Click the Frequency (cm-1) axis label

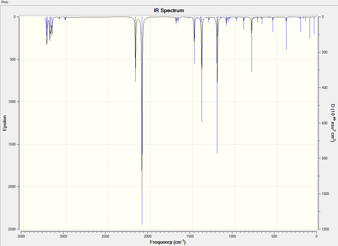[x=168, y=242]
